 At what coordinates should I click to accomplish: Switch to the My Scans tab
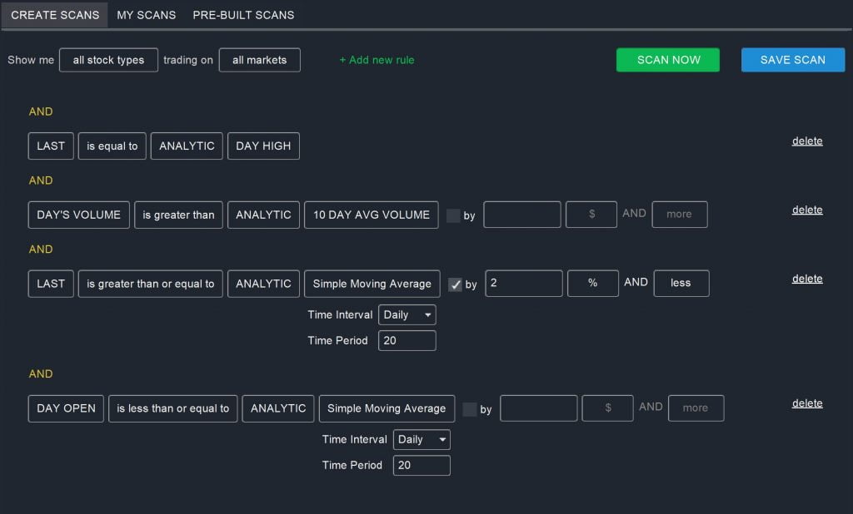146,15
